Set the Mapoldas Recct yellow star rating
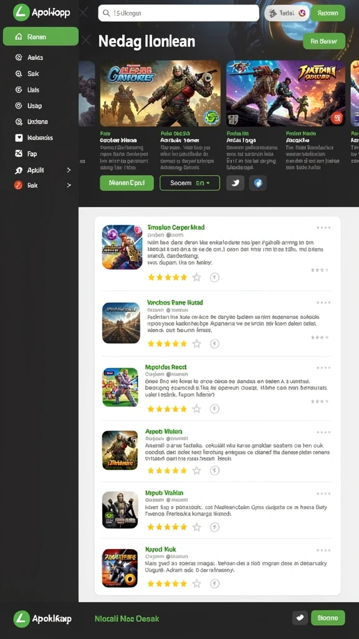 pyautogui.click(x=167, y=409)
